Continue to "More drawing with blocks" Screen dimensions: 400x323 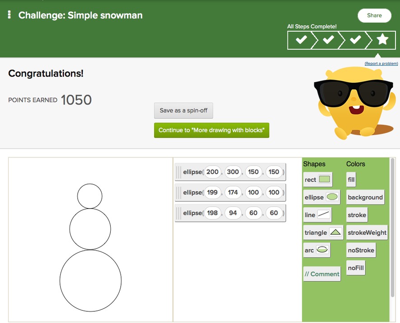click(211, 130)
